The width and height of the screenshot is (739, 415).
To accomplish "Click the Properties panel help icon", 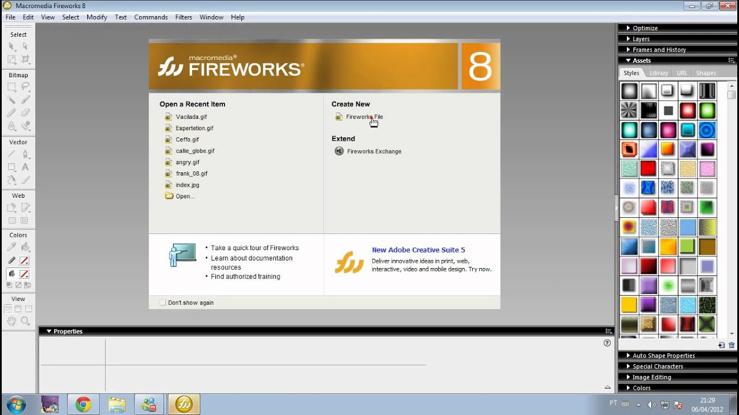I will [607, 343].
